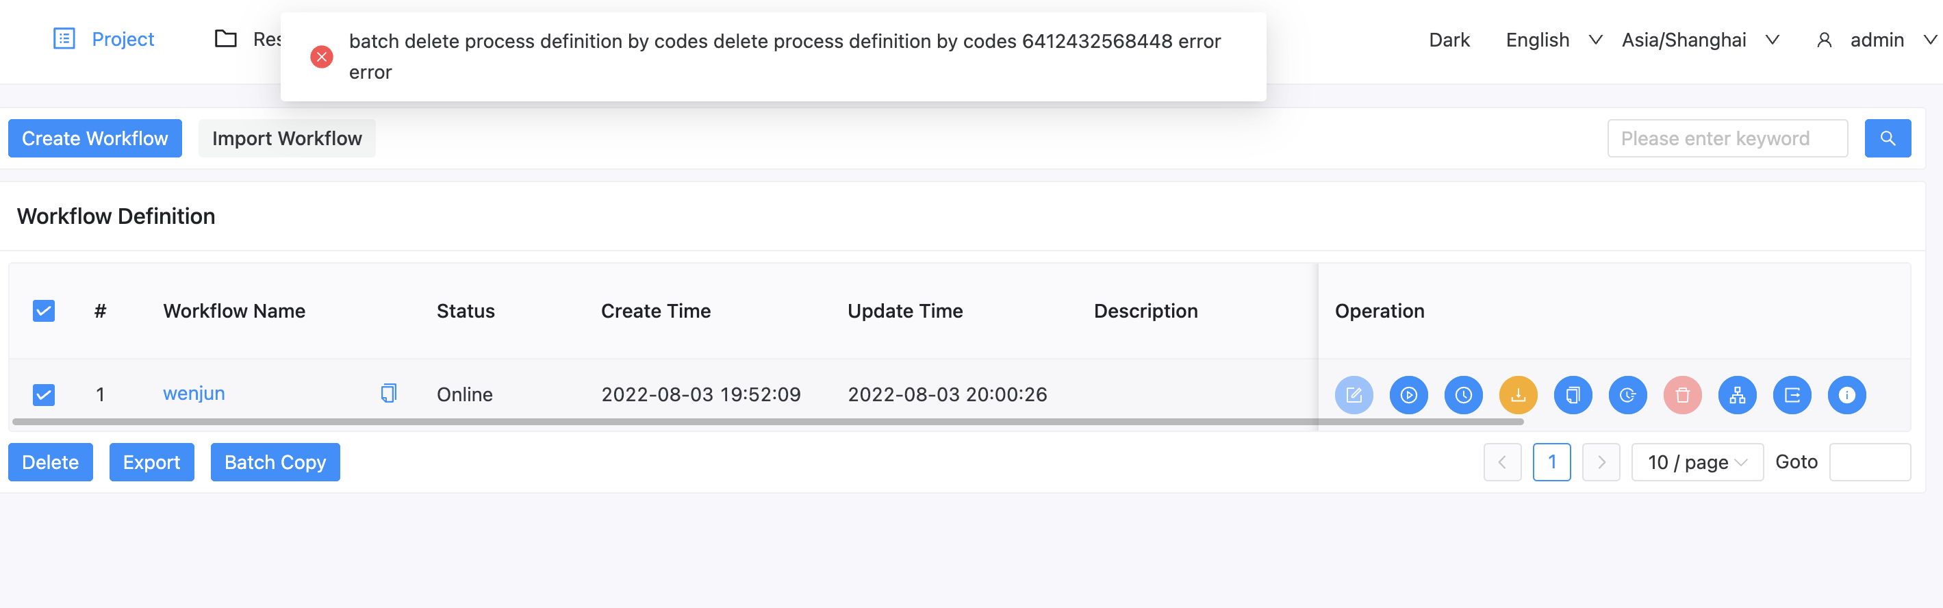The height and width of the screenshot is (608, 1943).
Task: Uncheck the wenjun workflow row checkbox
Action: click(43, 394)
